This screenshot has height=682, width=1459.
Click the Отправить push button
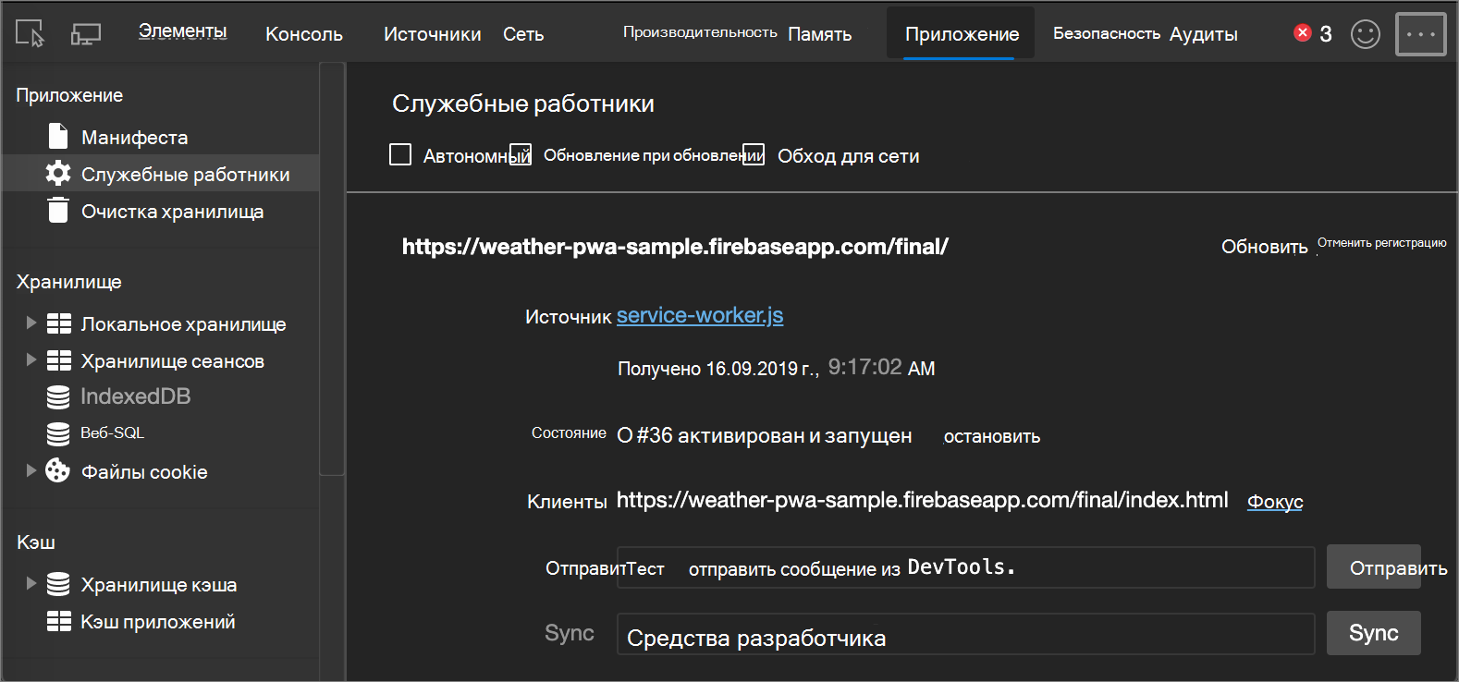(1374, 567)
